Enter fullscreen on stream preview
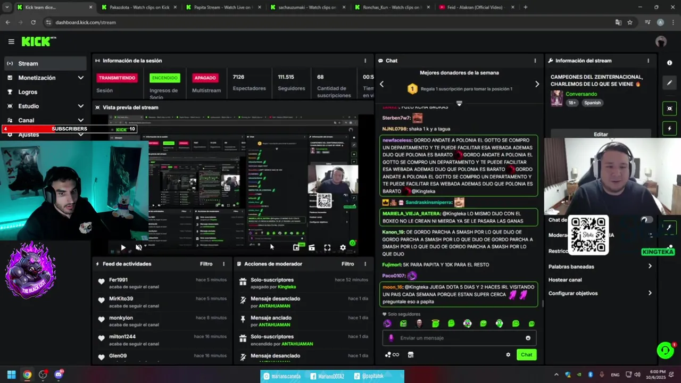 click(327, 247)
